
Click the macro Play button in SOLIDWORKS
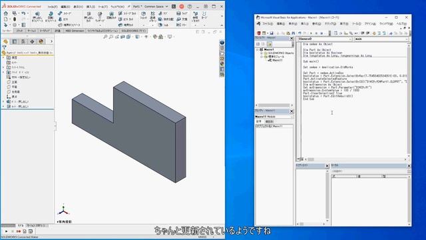[x=6, y=231]
